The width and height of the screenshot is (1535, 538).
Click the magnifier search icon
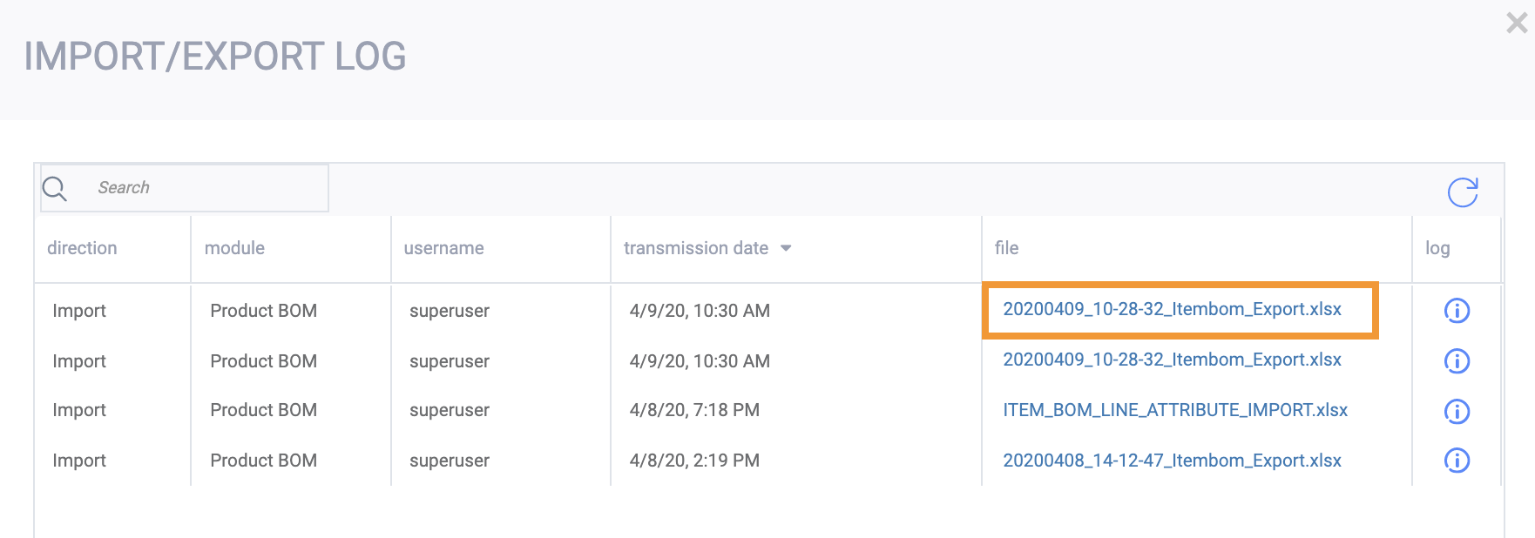tap(54, 188)
